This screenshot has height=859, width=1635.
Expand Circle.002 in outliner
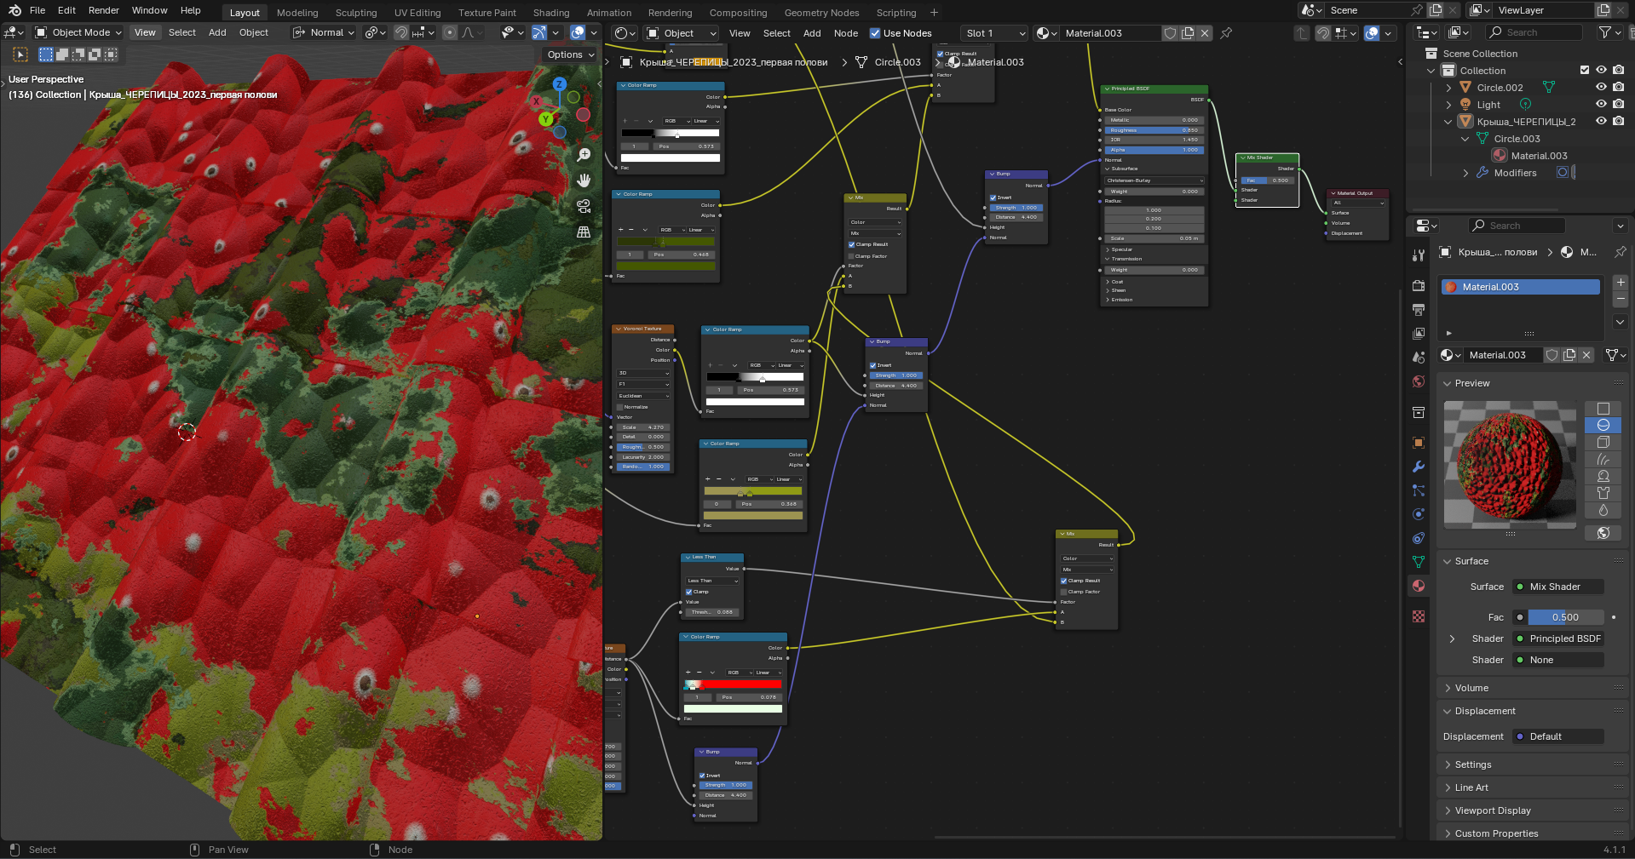[1448, 88]
